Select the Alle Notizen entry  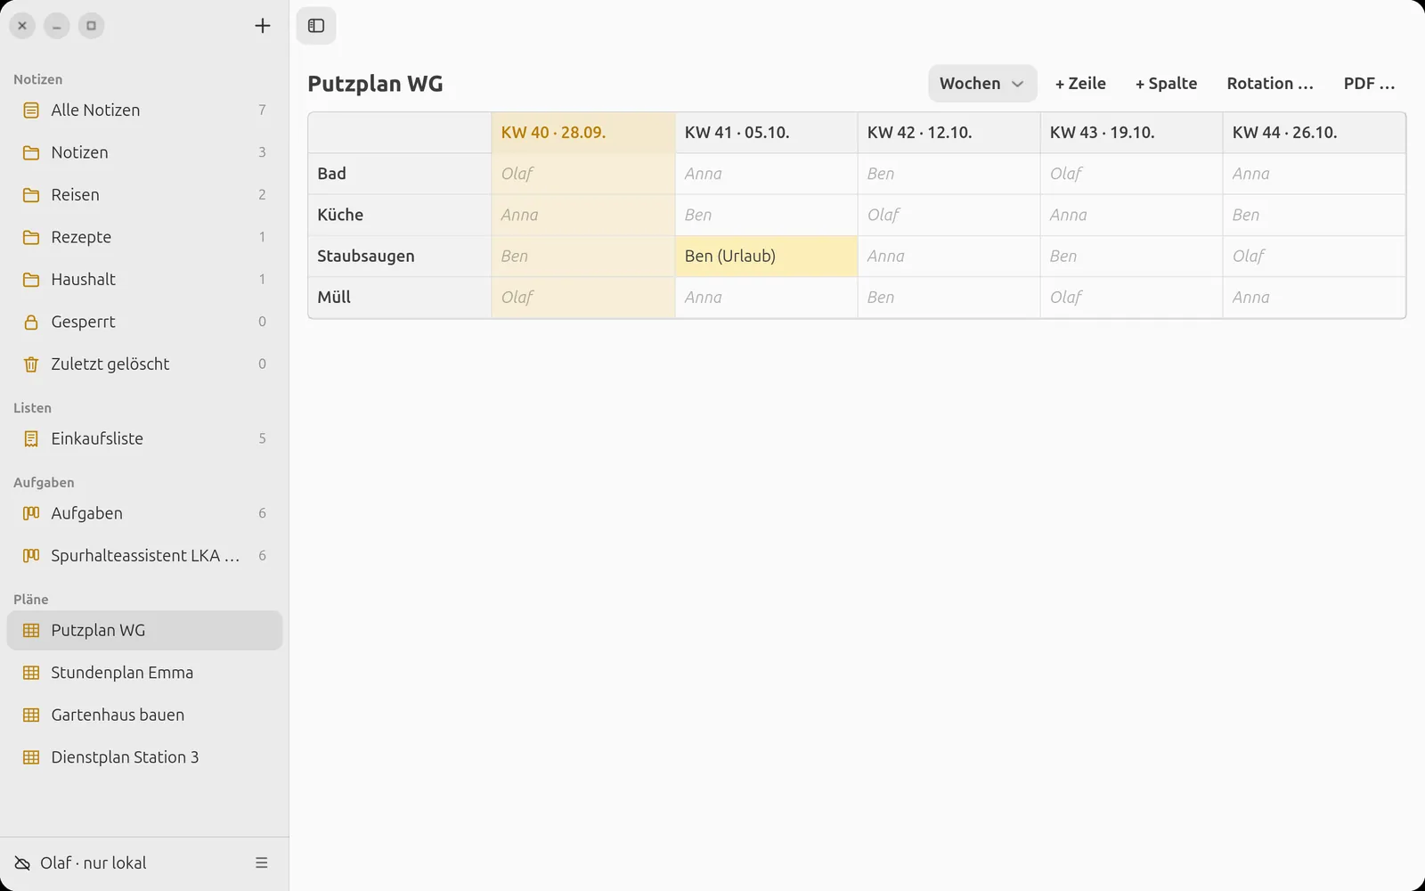(x=144, y=110)
